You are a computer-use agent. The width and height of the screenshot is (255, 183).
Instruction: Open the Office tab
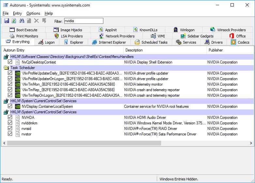(237, 36)
